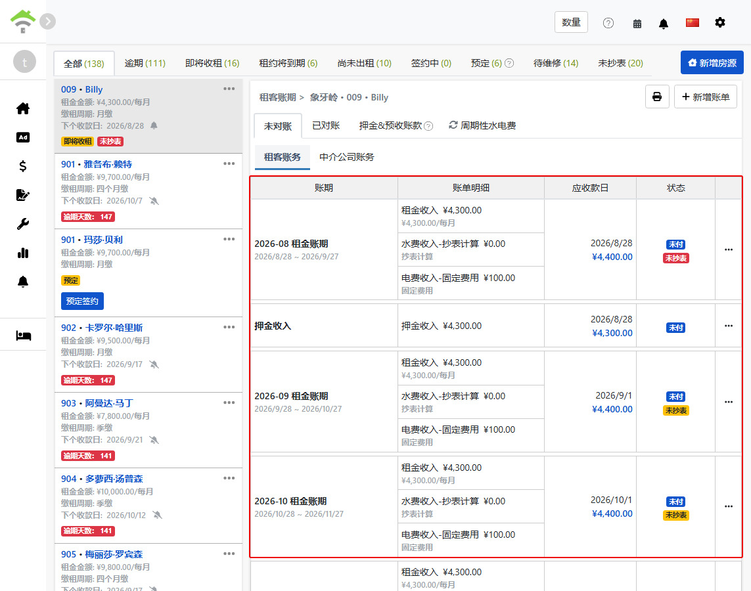Click the 新增账单 button
The image size is (751, 591).
click(705, 97)
